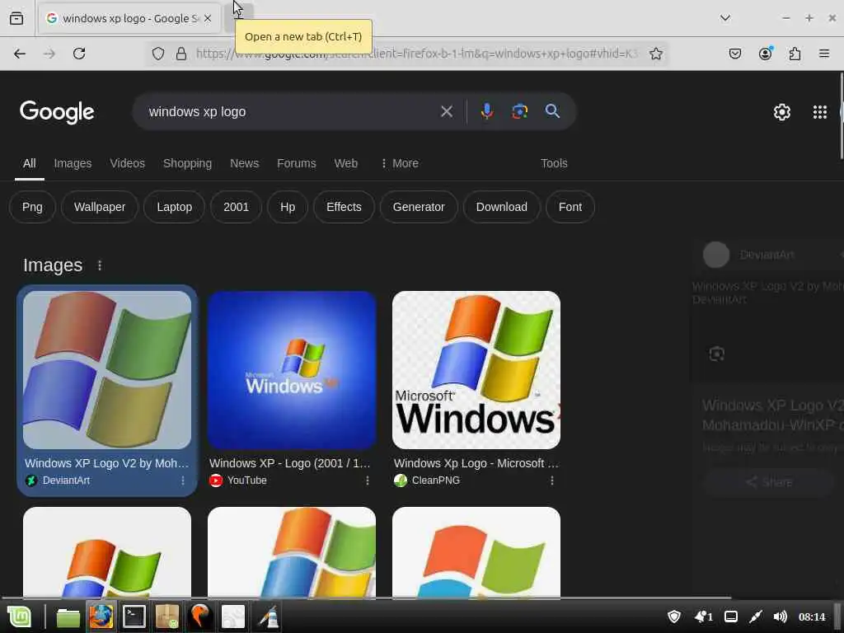844x633 pixels.
Task: Open Images section options menu
Action: (x=100, y=265)
